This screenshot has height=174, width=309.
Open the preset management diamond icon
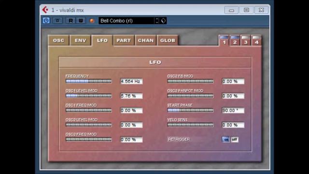tap(163, 21)
